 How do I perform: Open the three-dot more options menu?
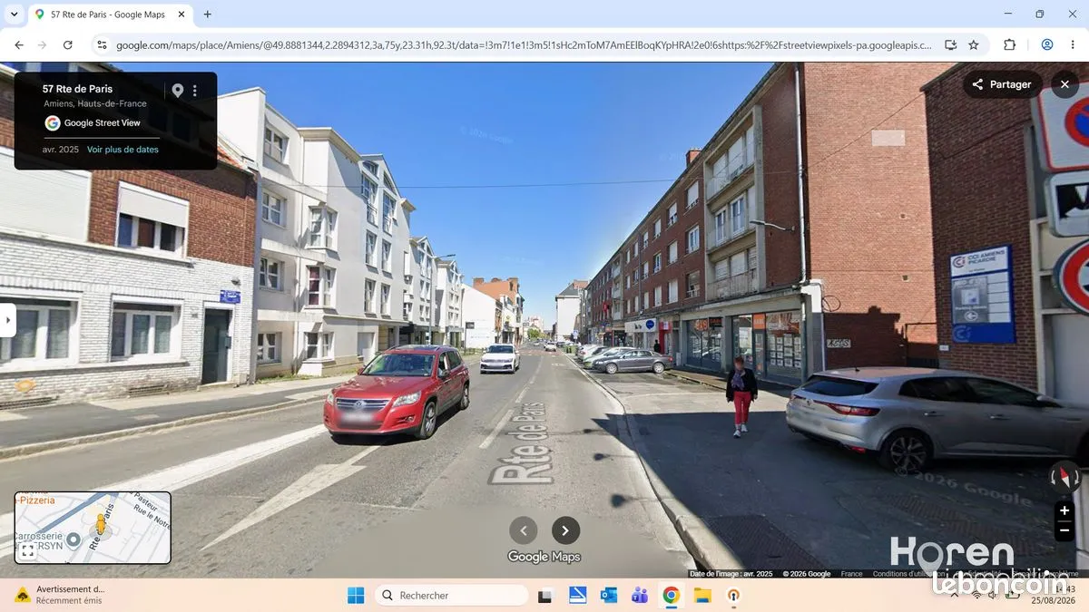click(x=194, y=91)
